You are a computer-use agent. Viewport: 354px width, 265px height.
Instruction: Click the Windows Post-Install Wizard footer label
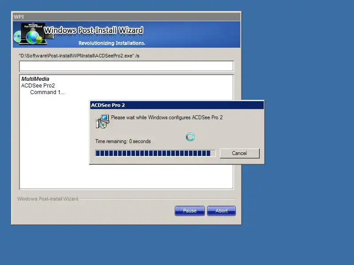48,199
